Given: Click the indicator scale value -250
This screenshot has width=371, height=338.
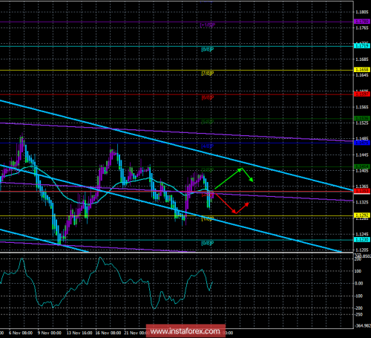Looking at the screenshot, I should click(358, 314).
